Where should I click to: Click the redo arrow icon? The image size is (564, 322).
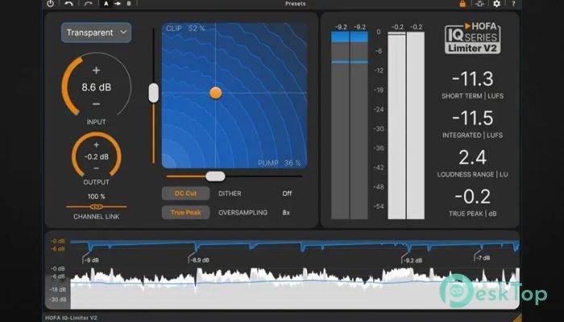pos(87,4)
